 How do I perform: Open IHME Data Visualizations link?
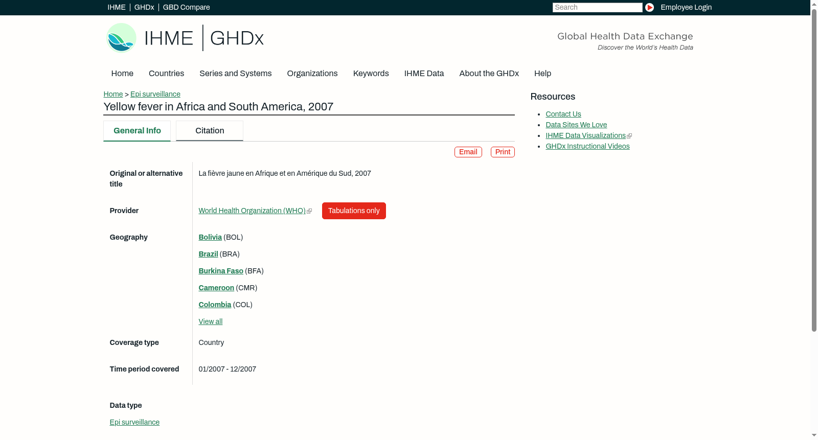[x=585, y=136]
